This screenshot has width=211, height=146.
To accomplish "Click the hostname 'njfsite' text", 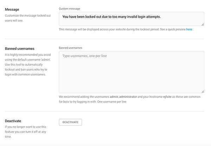I will click(x=167, y=97).
